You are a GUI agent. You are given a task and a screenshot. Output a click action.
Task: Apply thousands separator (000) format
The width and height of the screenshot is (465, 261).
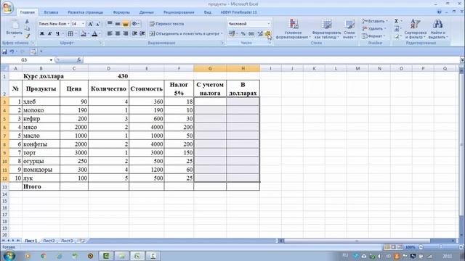[251, 34]
